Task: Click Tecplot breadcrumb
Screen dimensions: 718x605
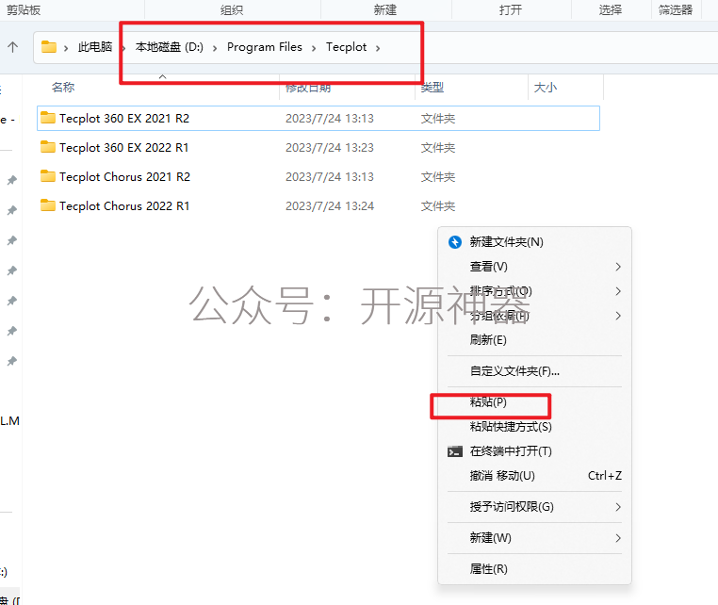Action: point(346,47)
